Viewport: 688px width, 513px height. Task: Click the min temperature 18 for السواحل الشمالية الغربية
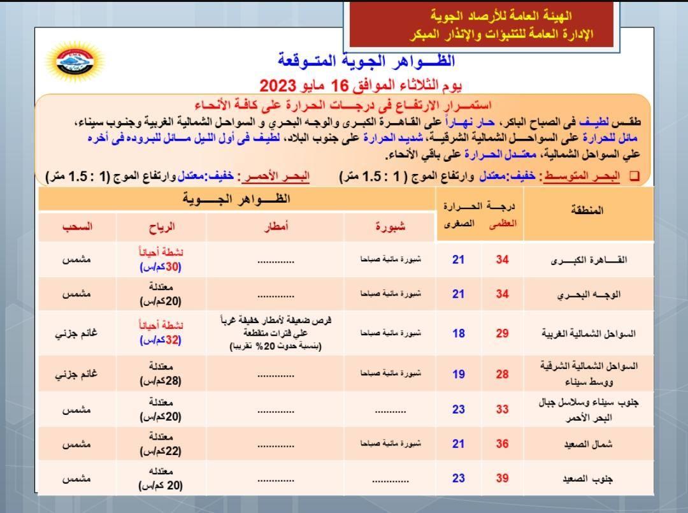(459, 333)
